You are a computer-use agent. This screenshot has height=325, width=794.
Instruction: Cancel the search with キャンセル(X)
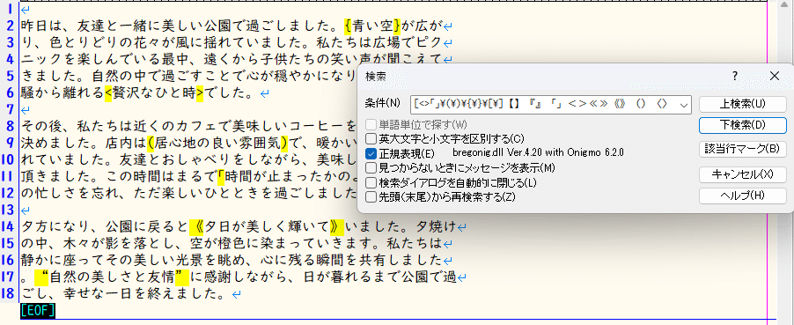(x=742, y=174)
